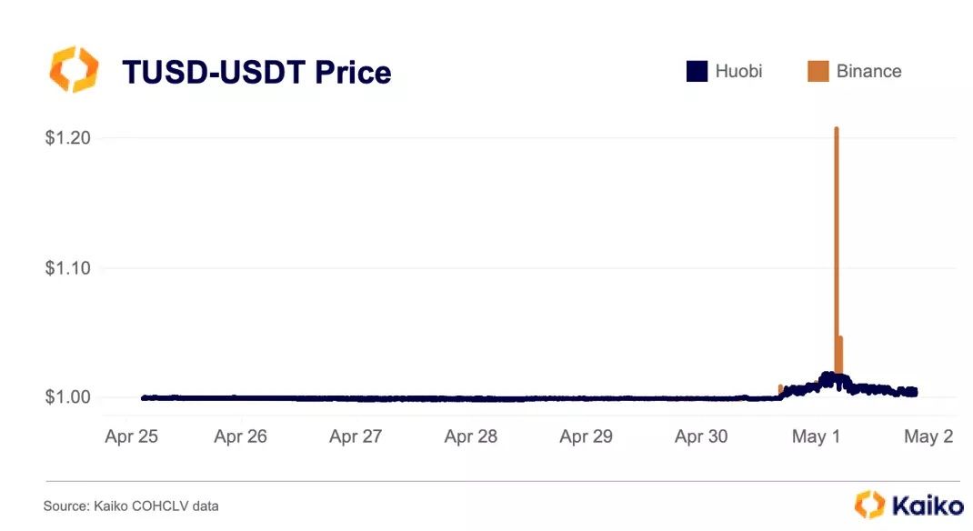Select the Apr 30 date tick label
The image size is (973, 531).
701,436
